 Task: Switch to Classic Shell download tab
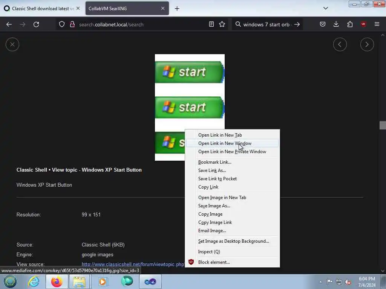(42, 8)
